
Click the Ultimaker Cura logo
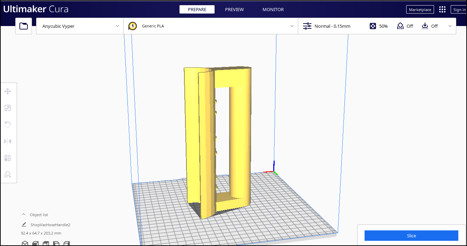coord(36,9)
